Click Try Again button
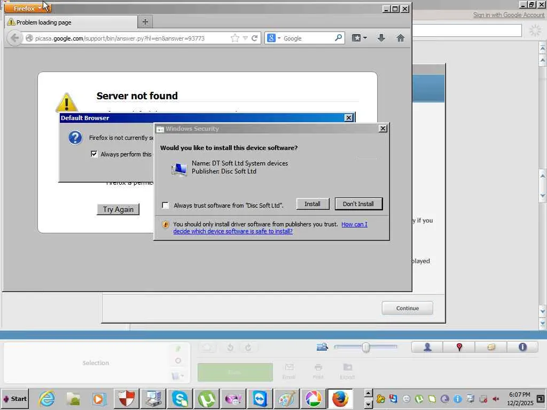This screenshot has width=547, height=410. click(118, 209)
